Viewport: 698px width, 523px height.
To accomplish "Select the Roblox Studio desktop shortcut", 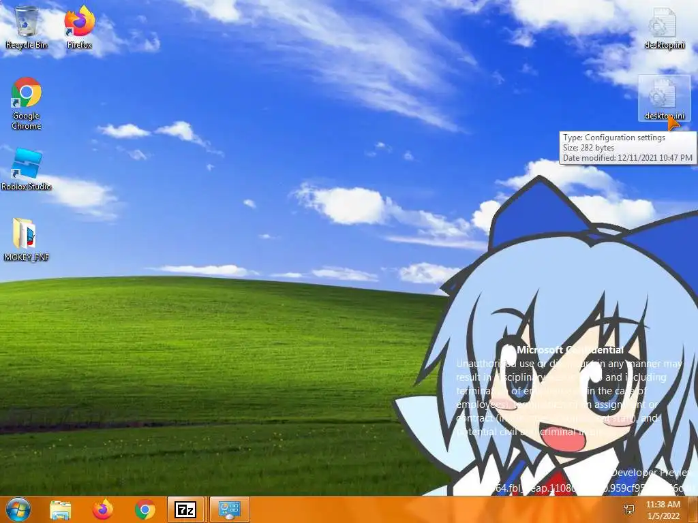I will (27, 170).
